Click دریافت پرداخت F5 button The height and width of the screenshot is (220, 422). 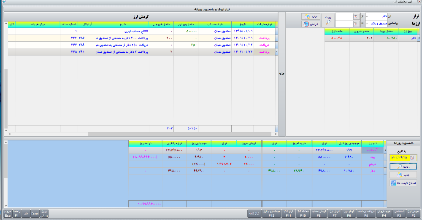(366, 214)
